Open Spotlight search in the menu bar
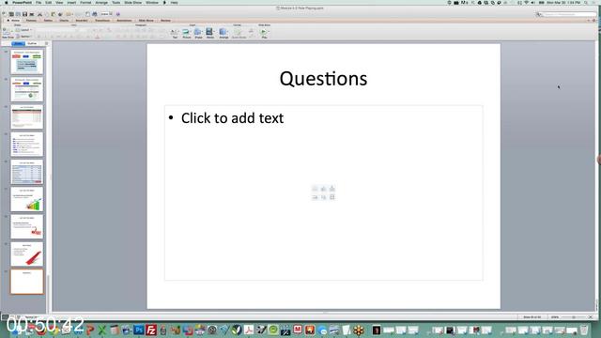 (x=586, y=3)
